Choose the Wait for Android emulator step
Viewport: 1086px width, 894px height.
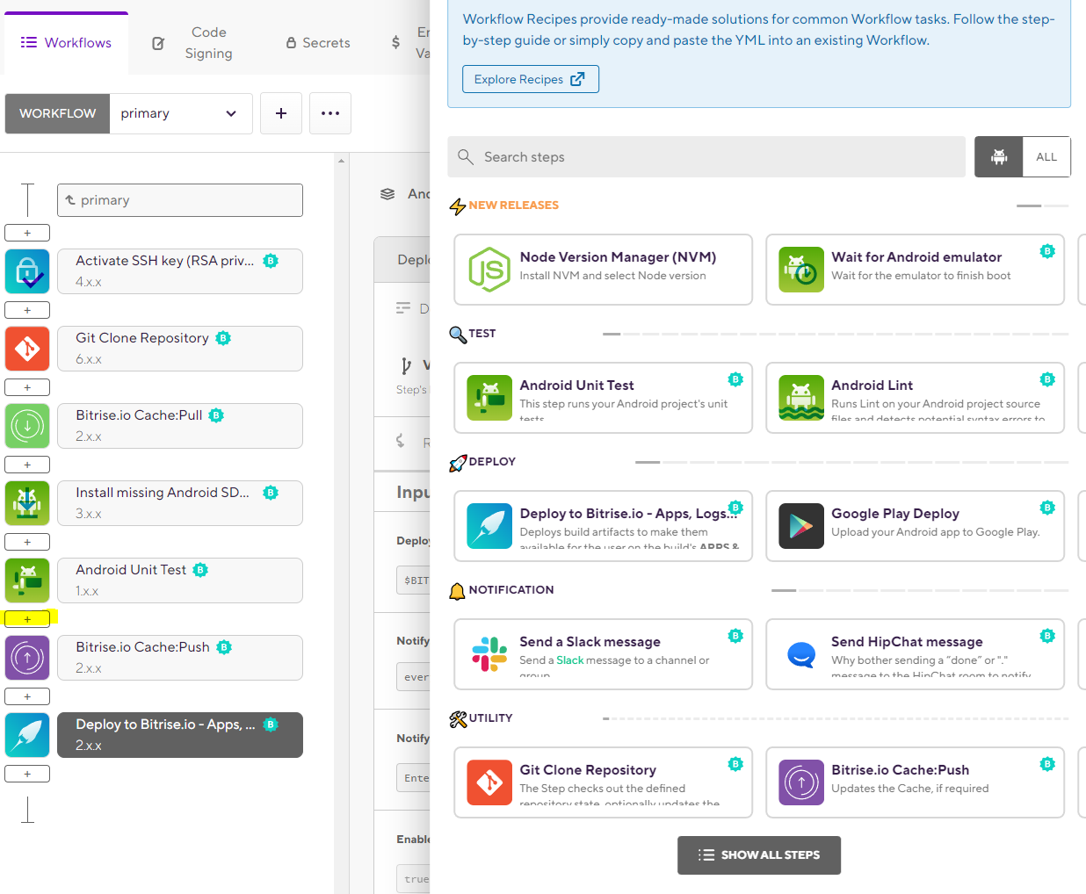pyautogui.click(x=915, y=270)
